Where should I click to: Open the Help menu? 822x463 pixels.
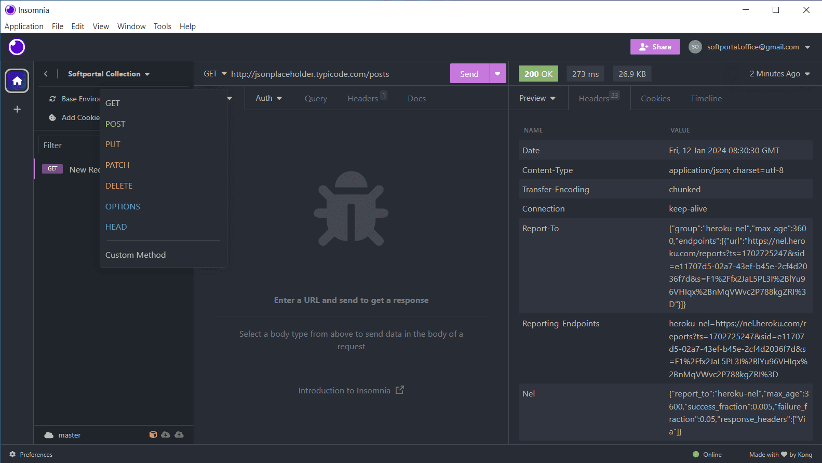pos(187,26)
